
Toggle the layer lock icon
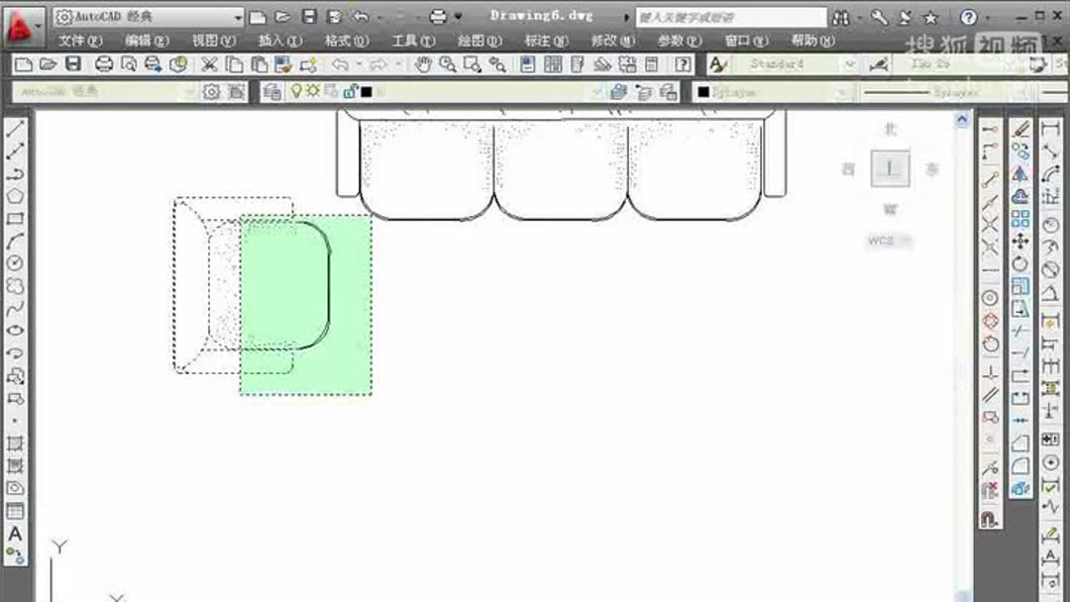351,91
